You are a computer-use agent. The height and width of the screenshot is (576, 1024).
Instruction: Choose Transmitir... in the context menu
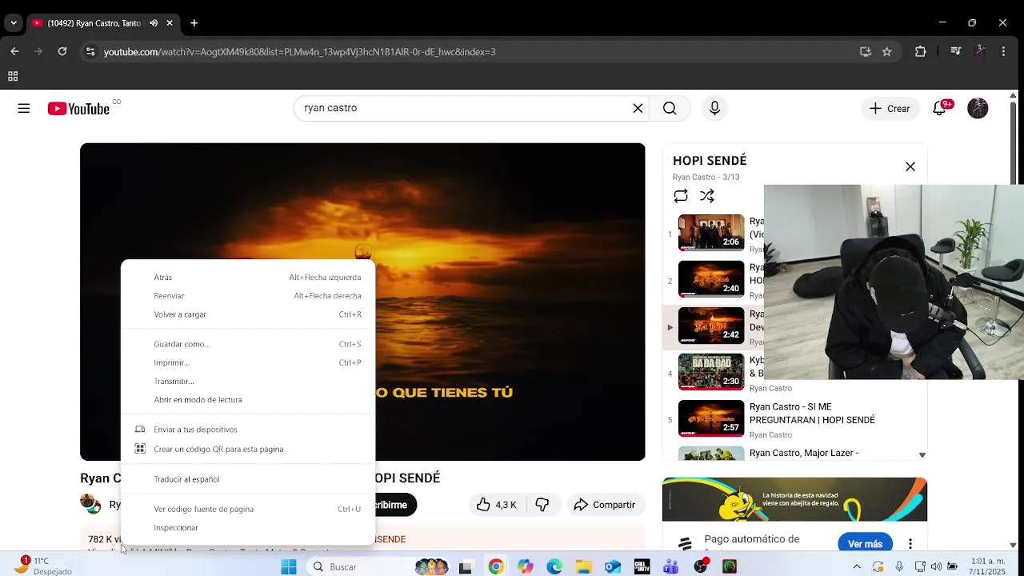point(248,382)
